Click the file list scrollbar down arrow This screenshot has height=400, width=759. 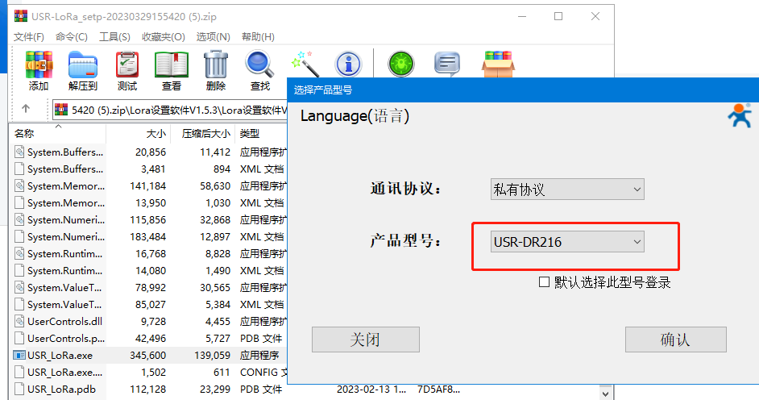pyautogui.click(x=605, y=394)
